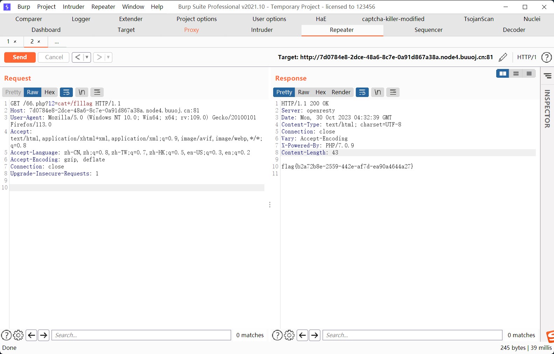
Task: Open the User options tab
Action: coord(269,19)
